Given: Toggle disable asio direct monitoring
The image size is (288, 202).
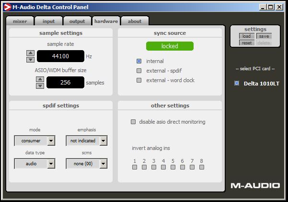Looking at the screenshot, I should pos(133,122).
